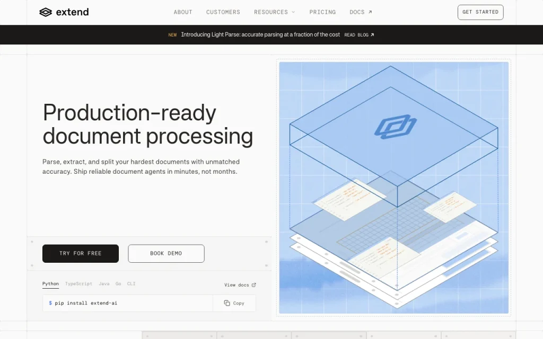Open the View docs link

pyautogui.click(x=240, y=285)
